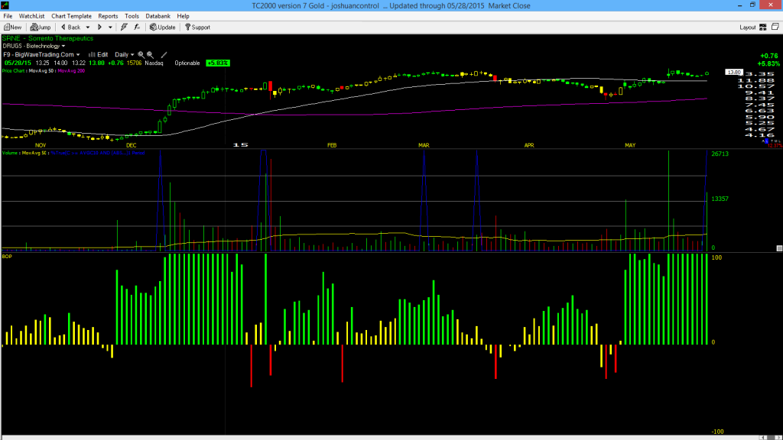Click the BOP indicator label
Viewport: 783px width, 440px height.
point(7,257)
